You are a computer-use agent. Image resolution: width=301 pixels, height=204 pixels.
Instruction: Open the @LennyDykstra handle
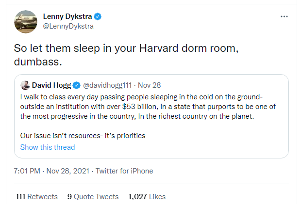click(x=68, y=26)
